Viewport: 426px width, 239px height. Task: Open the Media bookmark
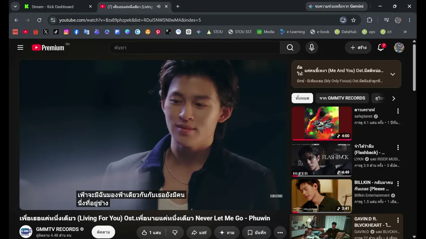266,32
